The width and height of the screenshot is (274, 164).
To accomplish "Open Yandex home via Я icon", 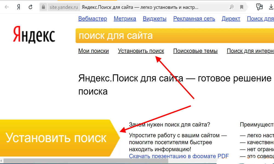I will coord(19,7).
